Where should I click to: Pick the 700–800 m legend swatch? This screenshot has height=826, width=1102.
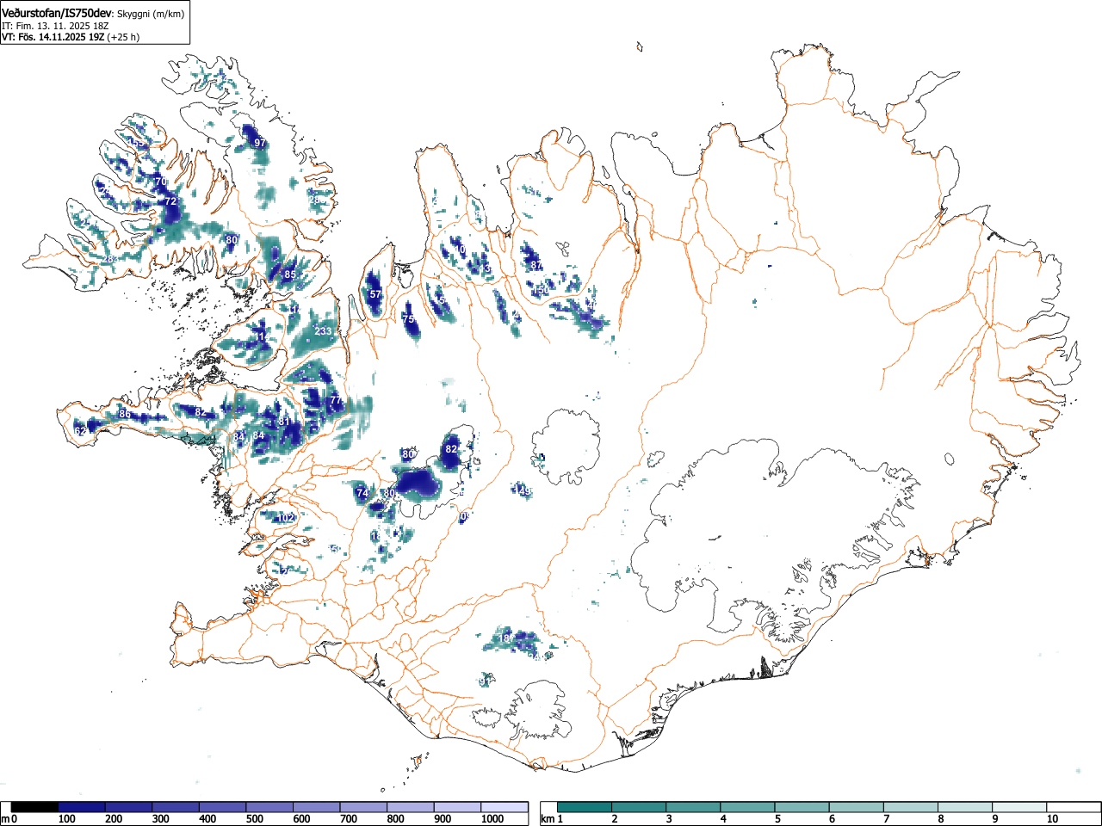363,807
